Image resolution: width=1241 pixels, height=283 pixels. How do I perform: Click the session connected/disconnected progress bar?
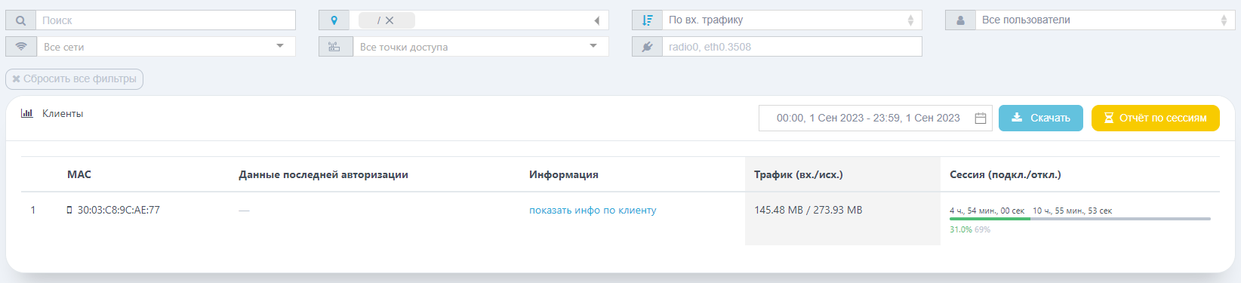point(1079,219)
